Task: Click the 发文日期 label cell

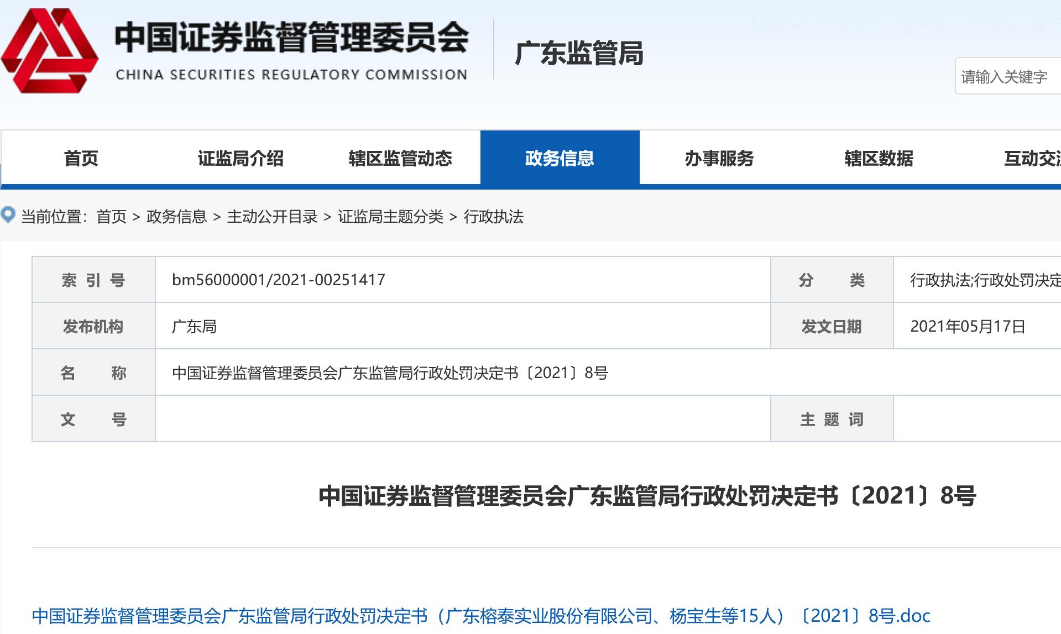Action: (832, 326)
